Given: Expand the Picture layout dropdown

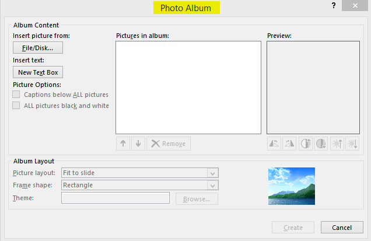Looking at the screenshot, I should click(213, 173).
